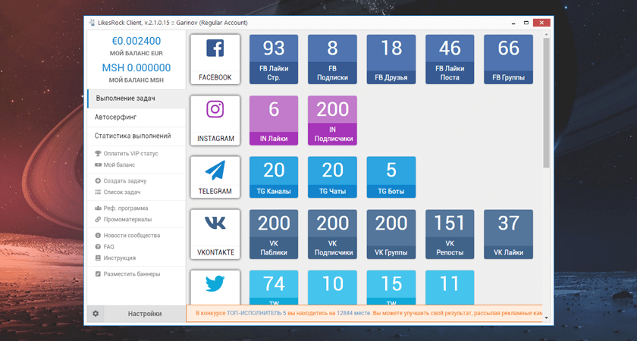This screenshot has height=341, width=637.
Task: Open the VK Подписчики tile
Action: 332,234
